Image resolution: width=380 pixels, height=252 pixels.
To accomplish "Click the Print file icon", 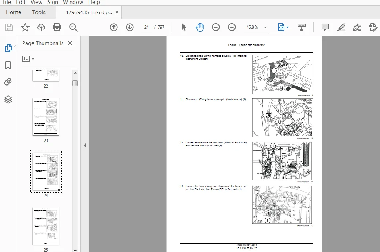I will 57,27.
